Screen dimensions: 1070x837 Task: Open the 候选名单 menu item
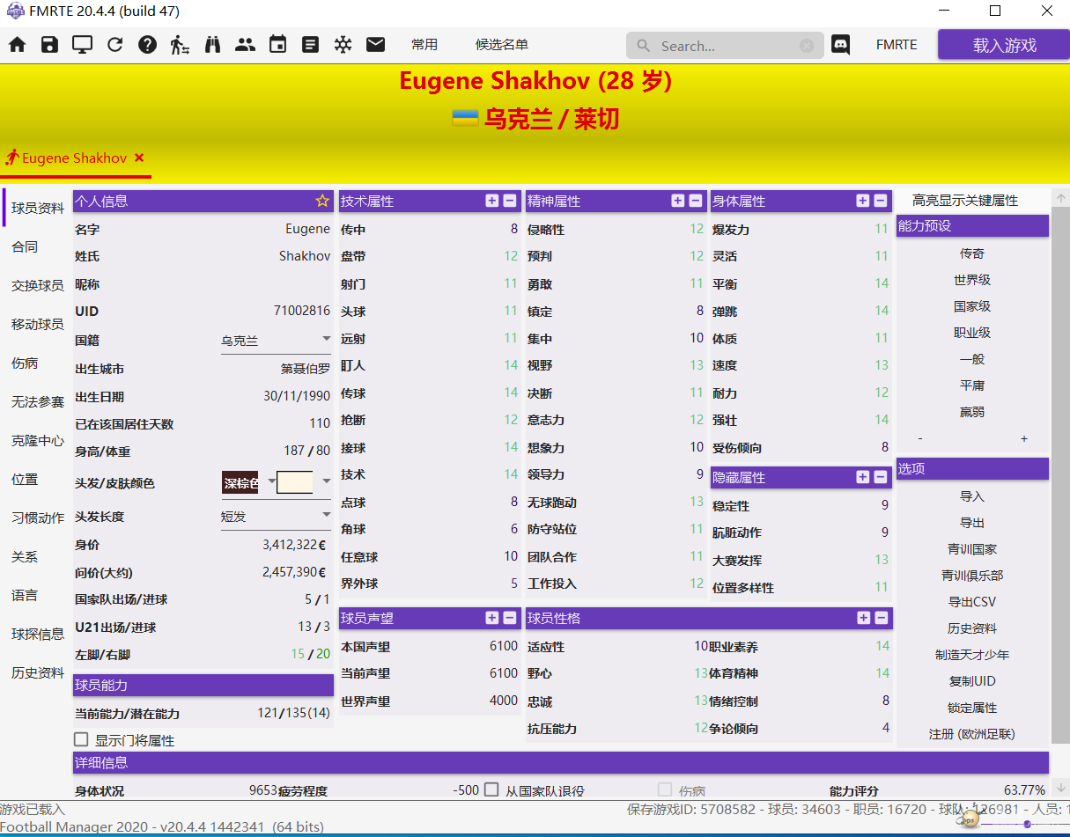(x=502, y=45)
